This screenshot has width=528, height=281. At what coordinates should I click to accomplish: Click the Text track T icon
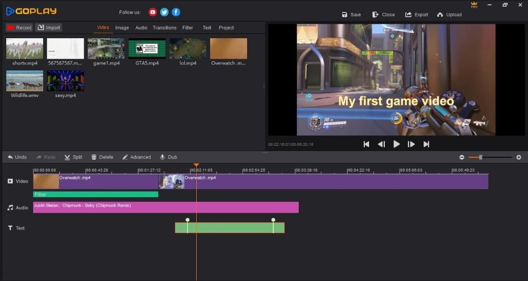pyautogui.click(x=10, y=228)
